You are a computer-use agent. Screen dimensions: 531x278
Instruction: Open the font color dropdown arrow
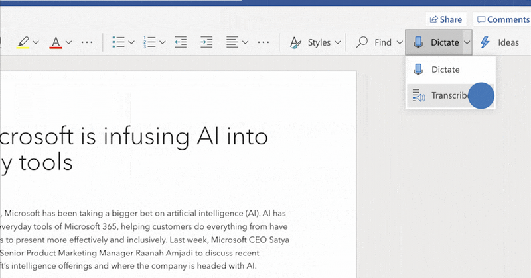[68, 42]
